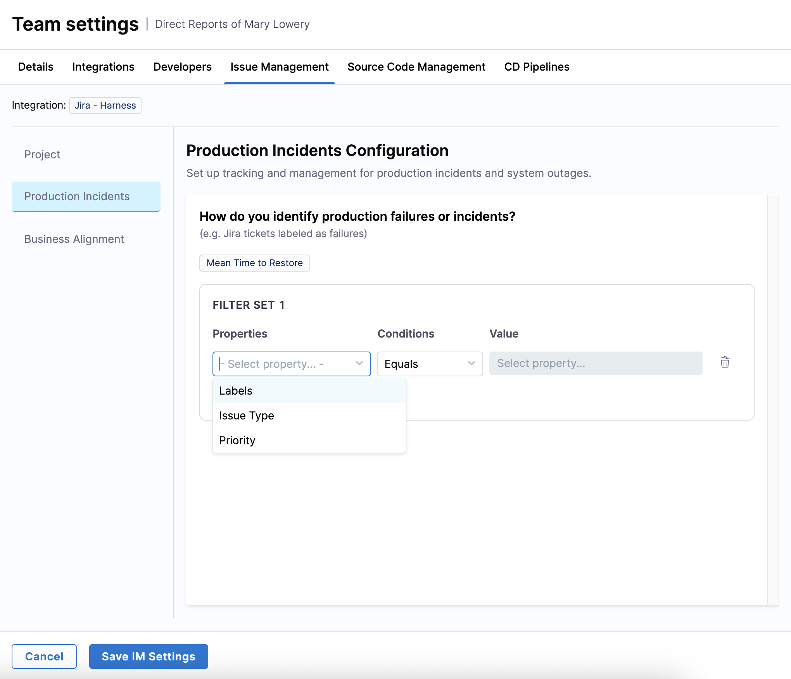Choose Issue Type from the property list
The width and height of the screenshot is (791, 679).
tap(247, 416)
